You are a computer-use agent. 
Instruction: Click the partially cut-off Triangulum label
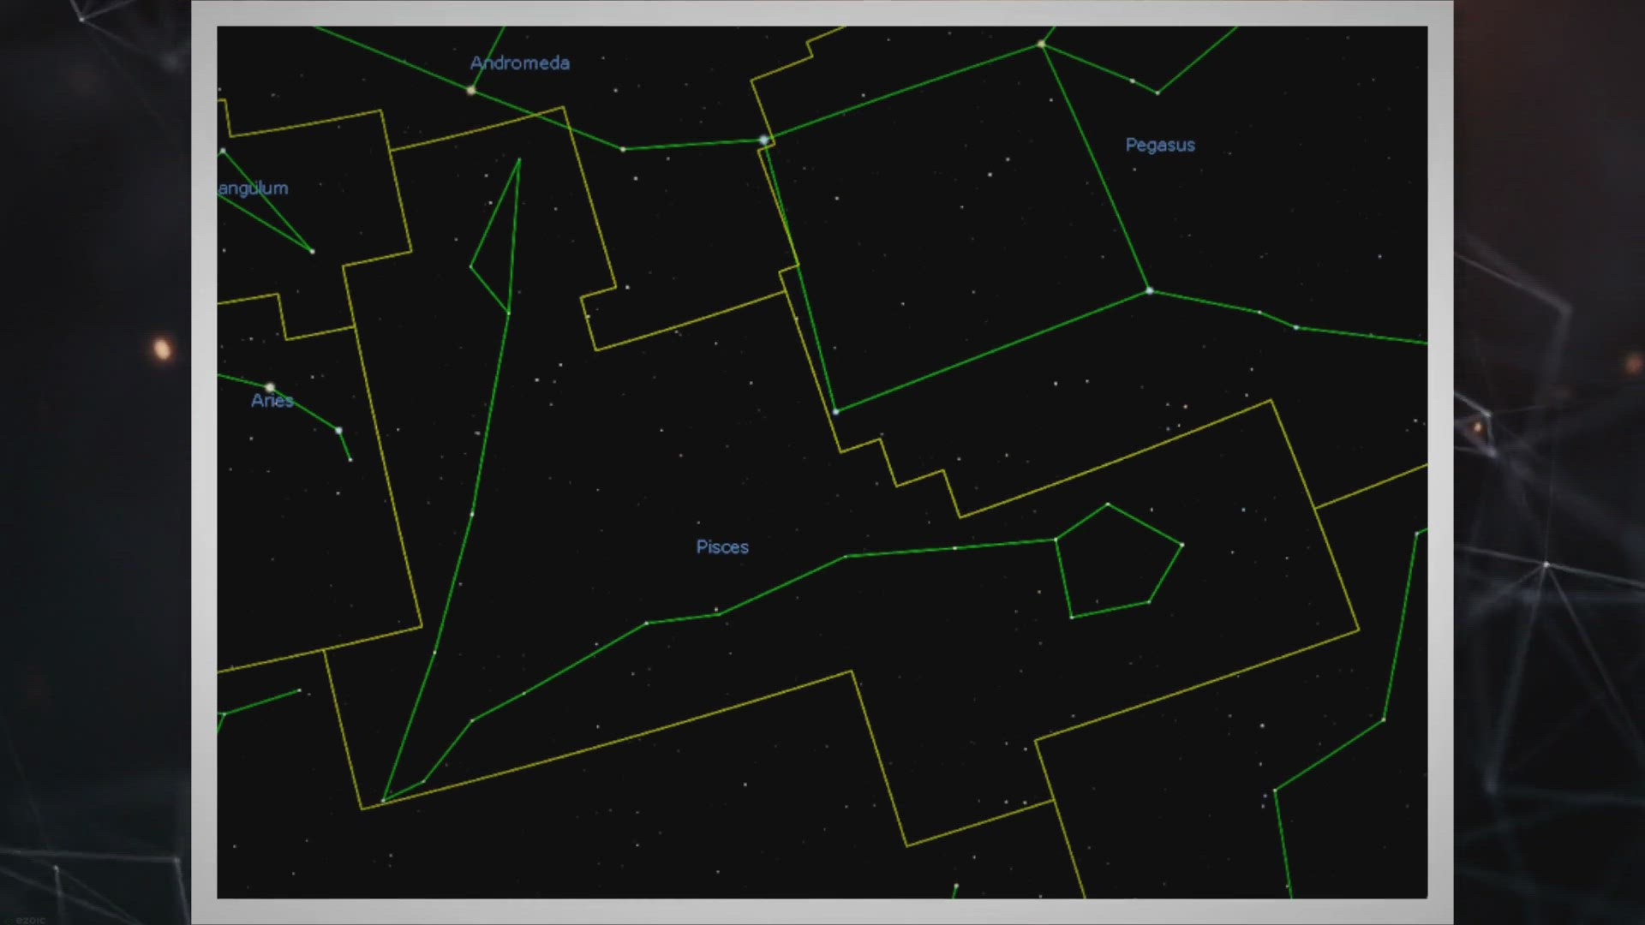coord(254,188)
